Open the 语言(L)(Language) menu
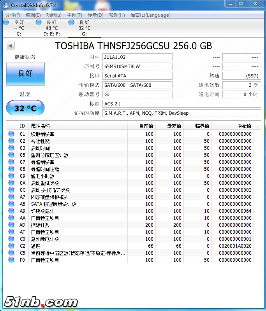Viewport: 266px width, 311px height. tap(150, 15)
